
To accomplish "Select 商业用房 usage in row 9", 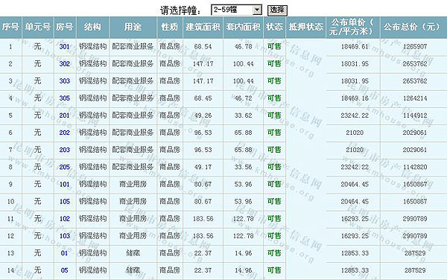I will point(133,184).
